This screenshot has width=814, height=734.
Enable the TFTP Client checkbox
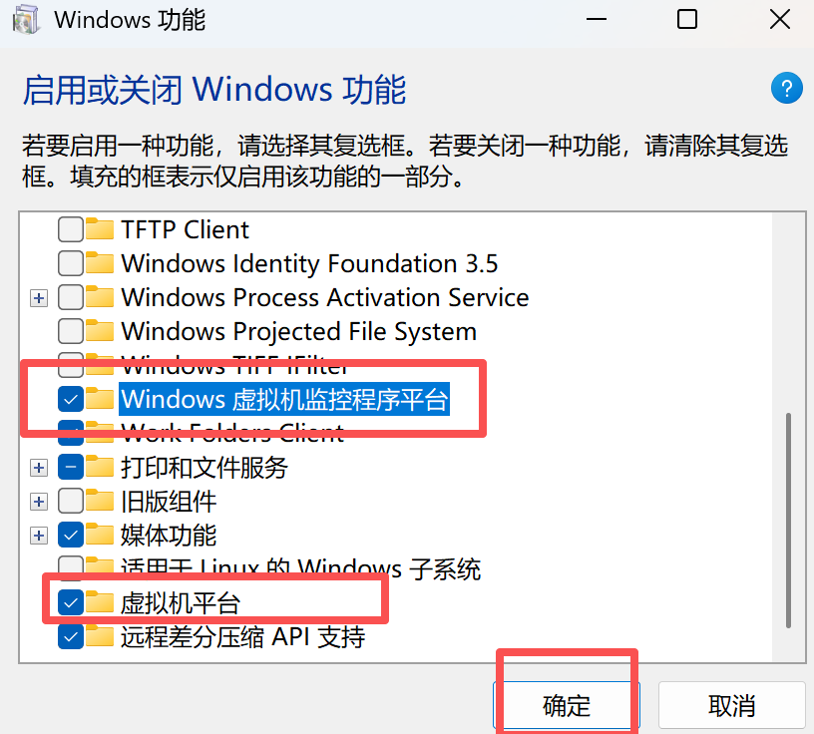tap(70, 229)
